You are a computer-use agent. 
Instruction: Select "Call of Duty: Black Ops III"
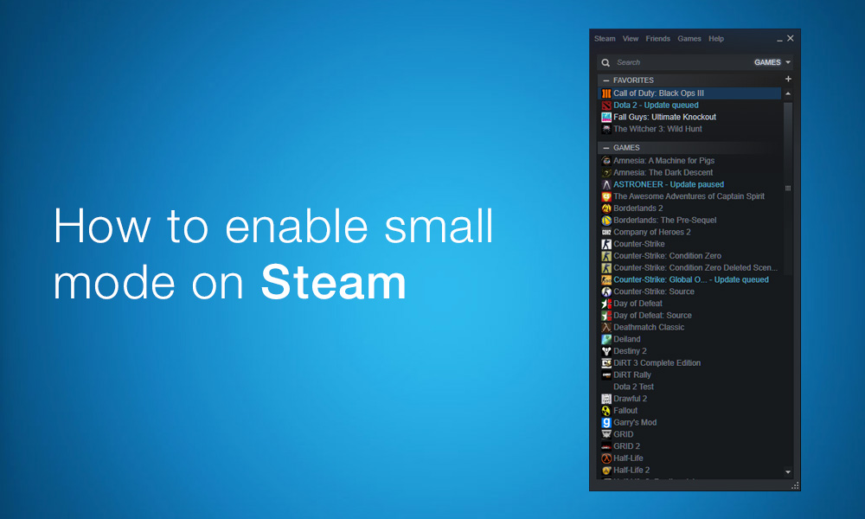[x=658, y=93]
